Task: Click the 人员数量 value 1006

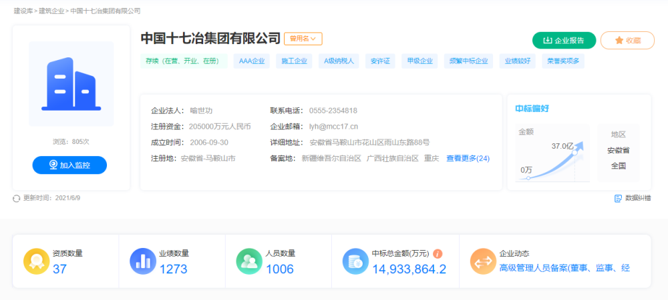Action: pos(280,269)
